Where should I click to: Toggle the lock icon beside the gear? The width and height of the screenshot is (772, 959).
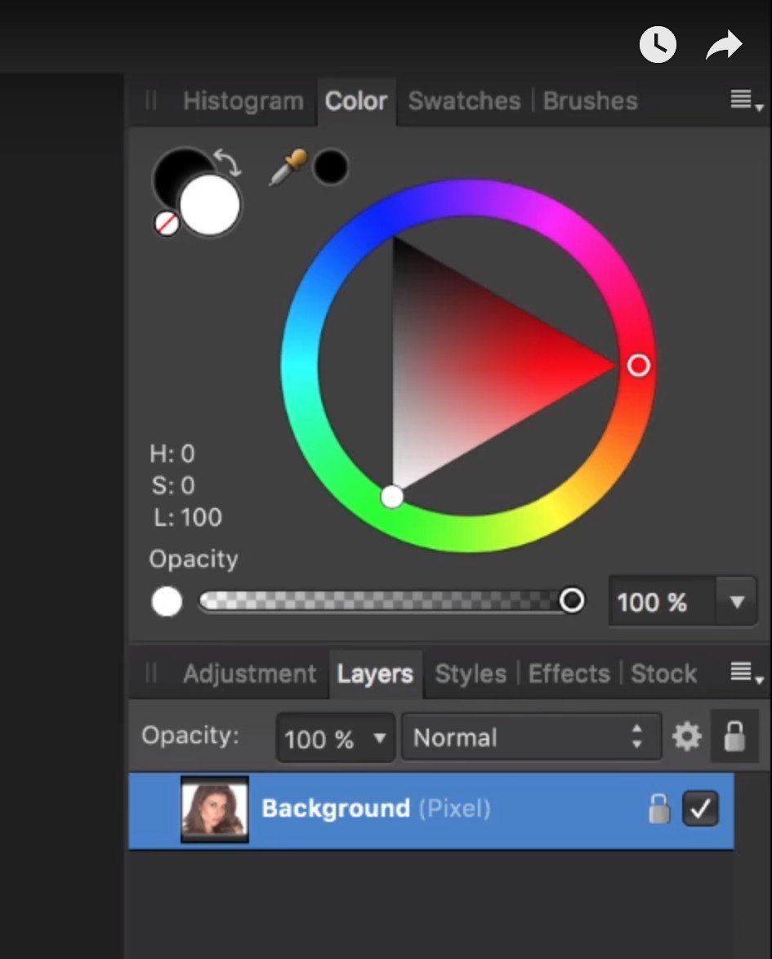click(x=733, y=736)
